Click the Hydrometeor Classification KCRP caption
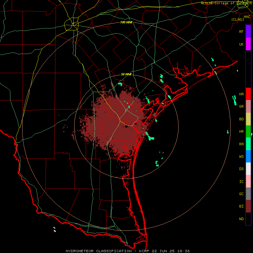Screen dimensions: 253x253 [128, 251]
